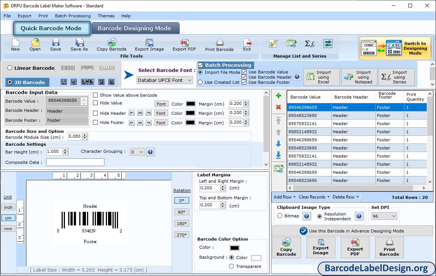
Task: Open the Export menu
Action: (24, 16)
